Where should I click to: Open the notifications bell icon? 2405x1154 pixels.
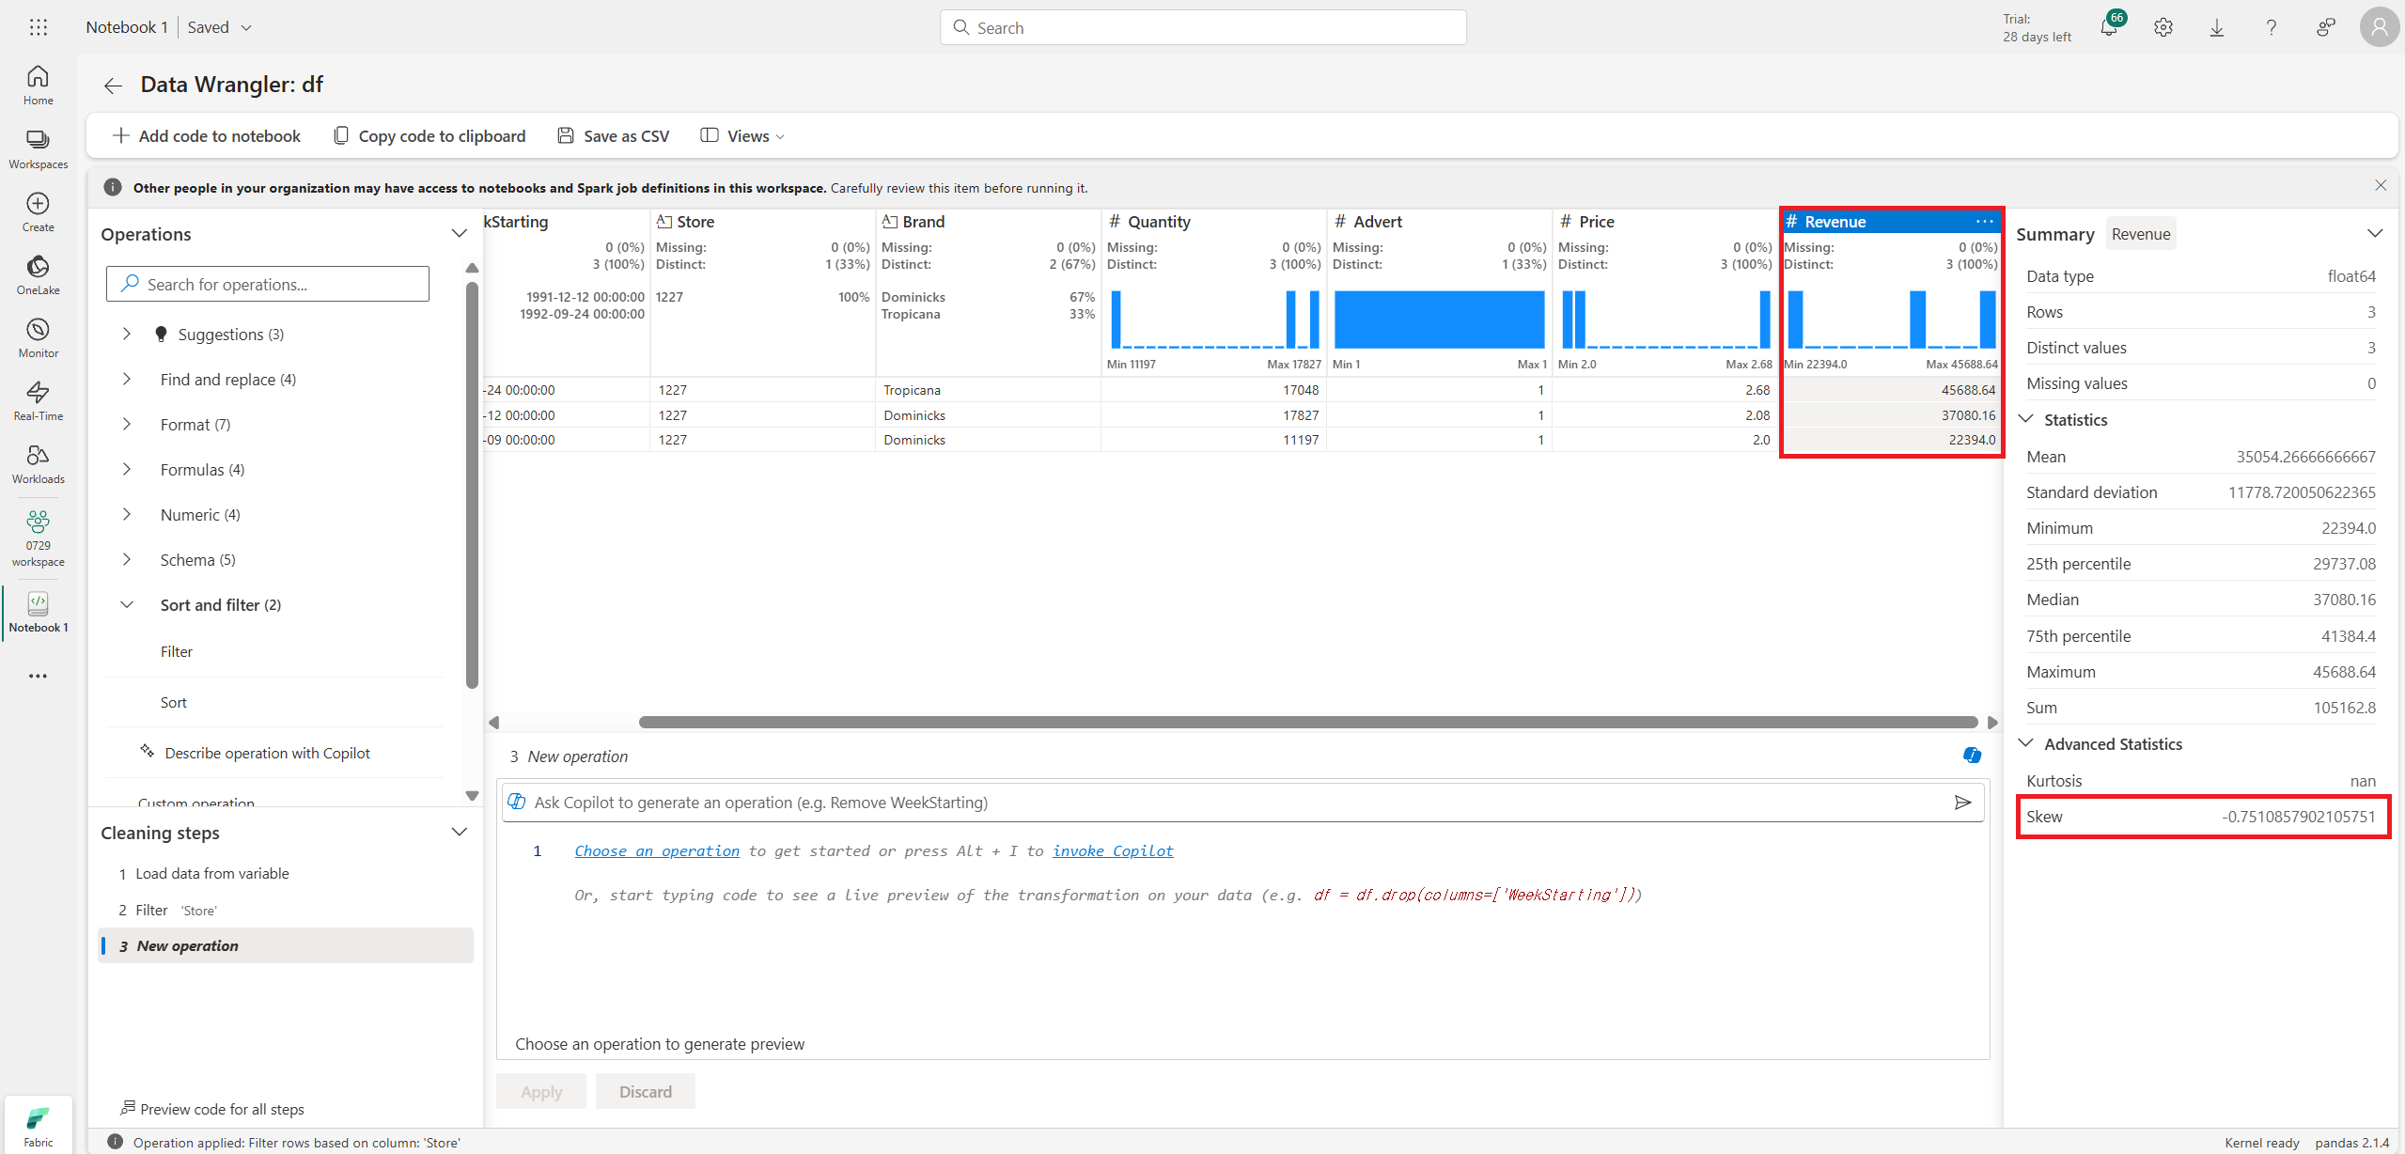coord(2108,27)
